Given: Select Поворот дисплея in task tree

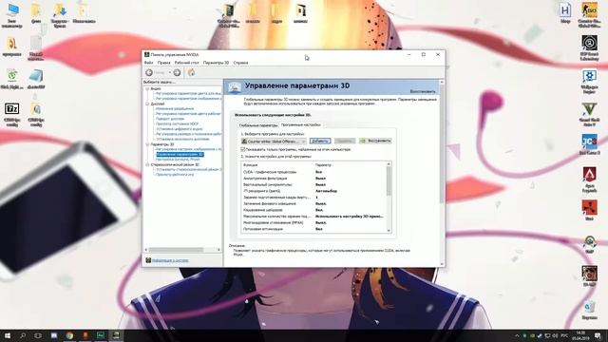Looking at the screenshot, I should 170,119.
